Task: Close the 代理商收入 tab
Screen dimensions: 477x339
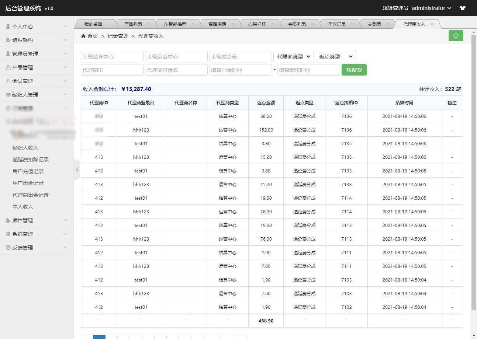Action: [432, 24]
